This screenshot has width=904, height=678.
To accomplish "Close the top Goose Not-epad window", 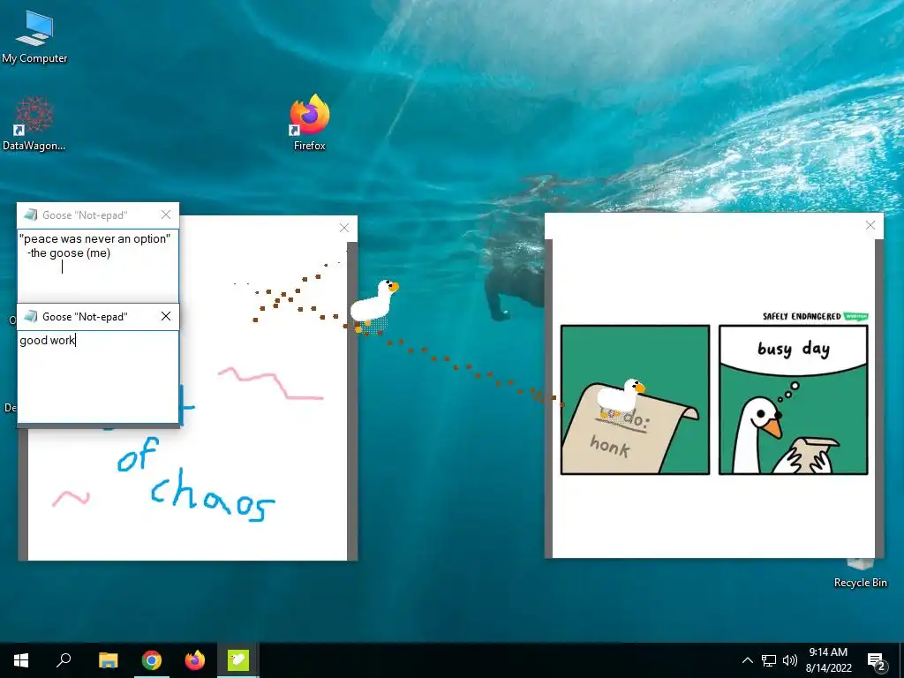I will 166,215.
